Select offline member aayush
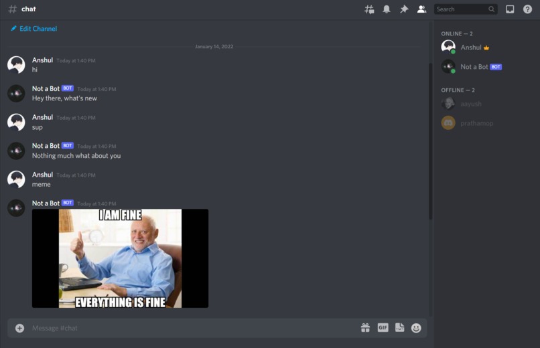Image resolution: width=540 pixels, height=348 pixels. (x=486, y=104)
